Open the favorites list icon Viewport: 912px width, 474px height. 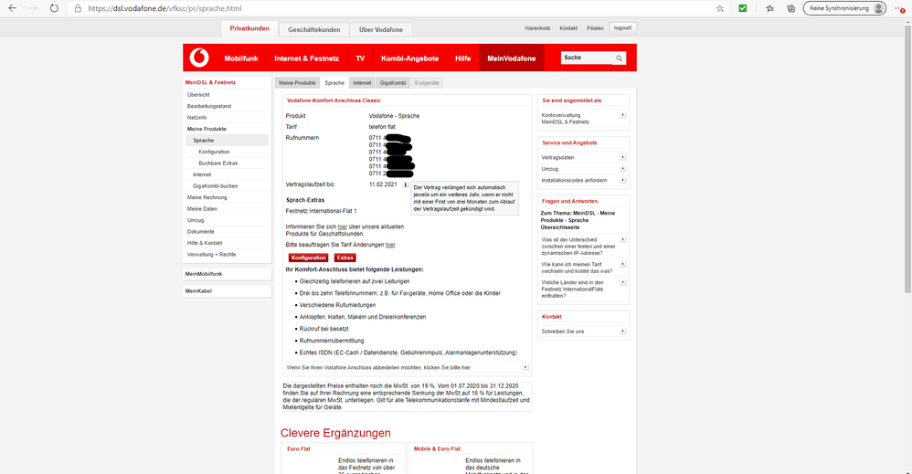770,8
